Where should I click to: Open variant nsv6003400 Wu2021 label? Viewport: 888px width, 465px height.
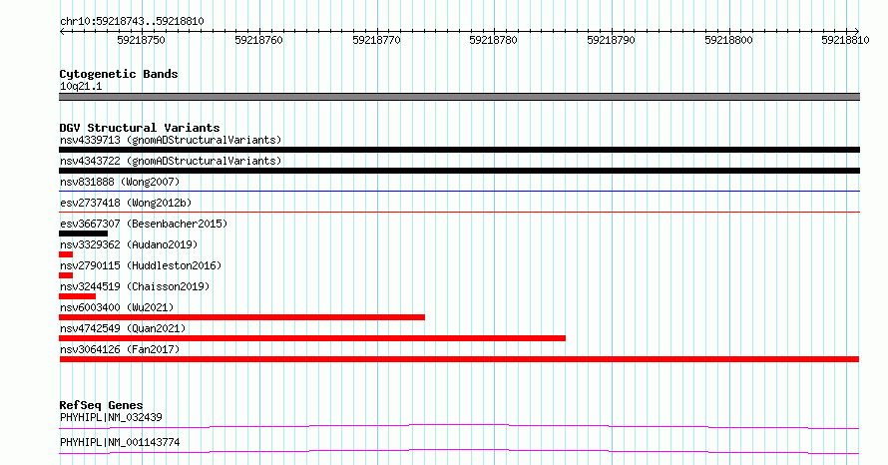117,307
